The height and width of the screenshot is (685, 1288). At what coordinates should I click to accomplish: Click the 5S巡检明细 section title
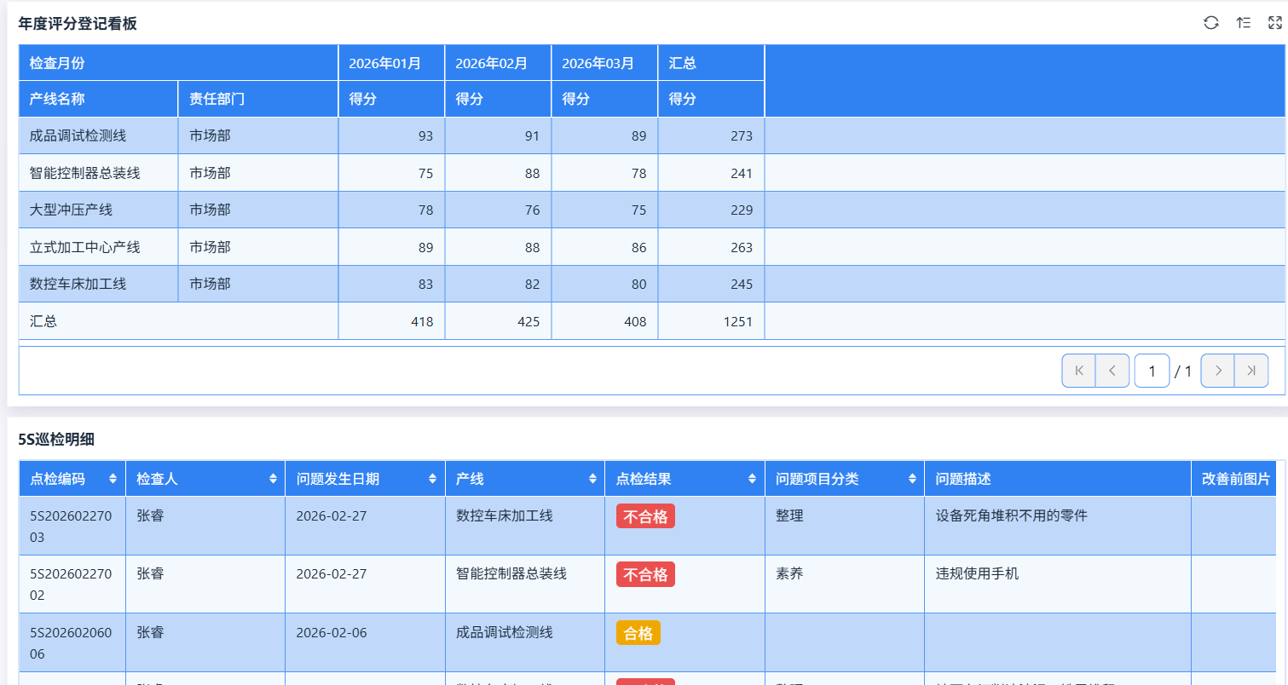point(56,440)
